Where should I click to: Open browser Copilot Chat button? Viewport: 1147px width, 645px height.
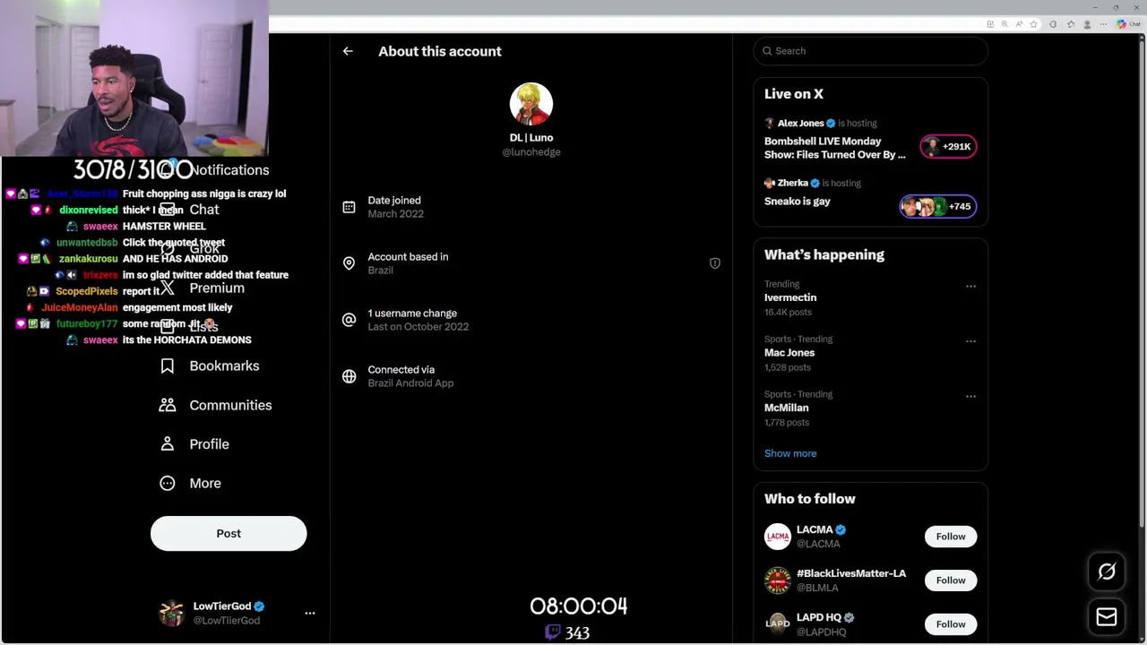click(1128, 24)
